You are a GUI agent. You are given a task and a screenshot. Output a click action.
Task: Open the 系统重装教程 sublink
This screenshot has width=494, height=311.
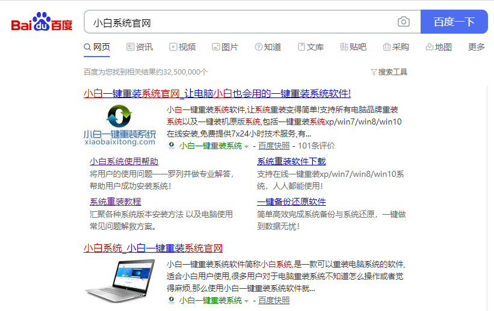(116, 202)
